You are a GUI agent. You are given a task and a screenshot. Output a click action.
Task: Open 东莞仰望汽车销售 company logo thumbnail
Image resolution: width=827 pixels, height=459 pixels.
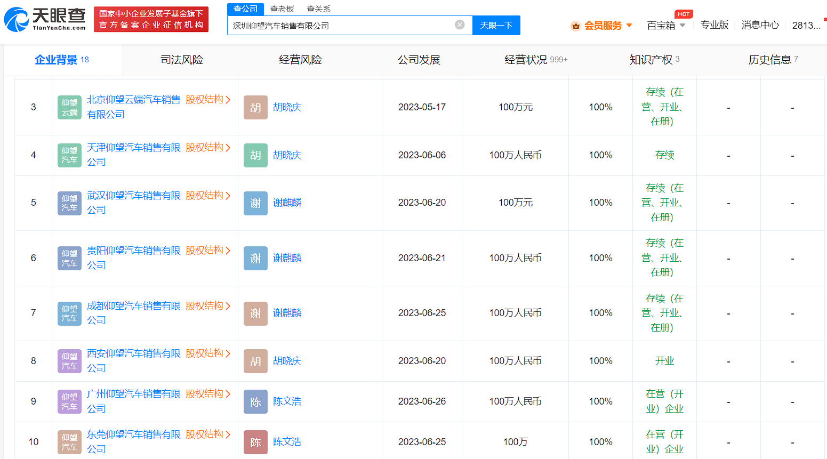pyautogui.click(x=69, y=442)
